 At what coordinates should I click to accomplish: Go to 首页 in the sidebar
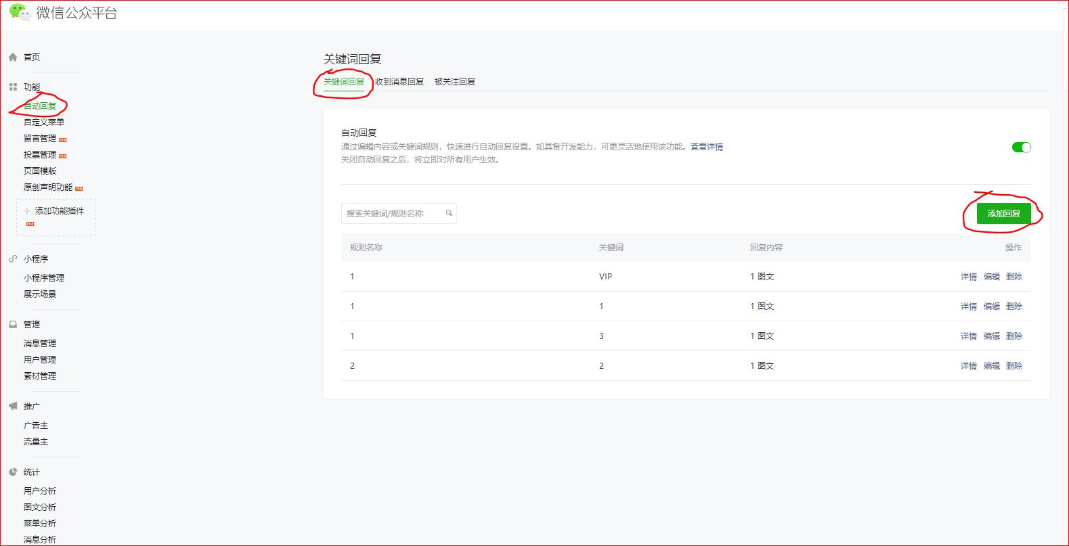point(32,58)
